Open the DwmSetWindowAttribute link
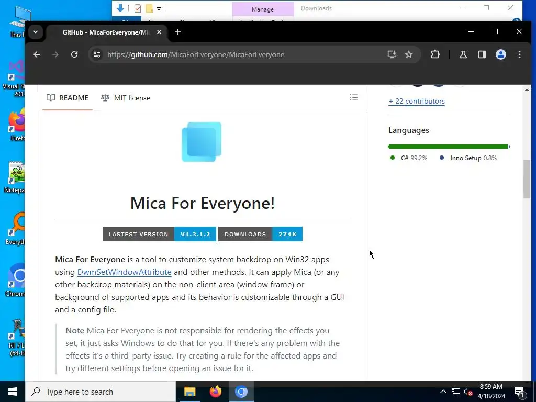The image size is (536, 402). click(x=125, y=272)
